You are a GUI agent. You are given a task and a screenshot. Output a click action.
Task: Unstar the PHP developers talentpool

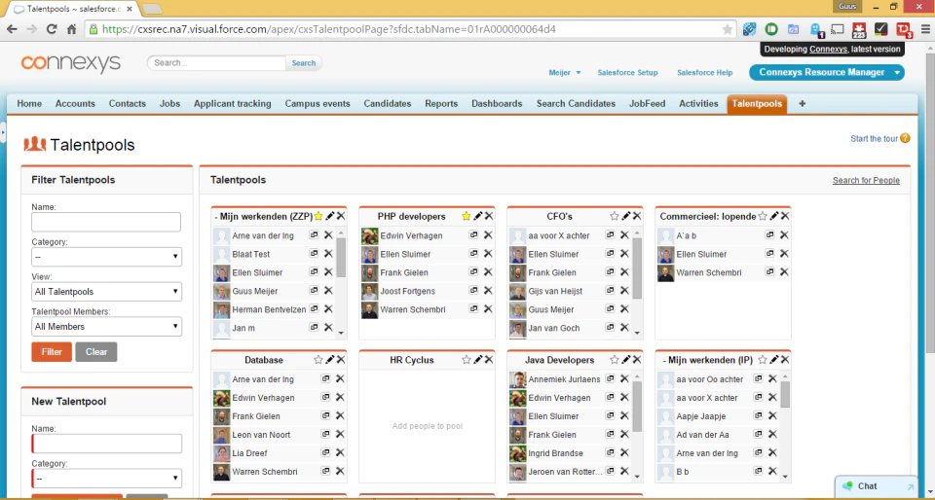point(467,216)
